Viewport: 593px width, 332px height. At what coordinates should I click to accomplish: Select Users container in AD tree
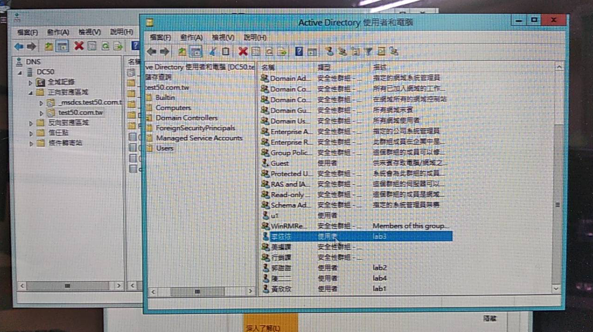coord(165,148)
